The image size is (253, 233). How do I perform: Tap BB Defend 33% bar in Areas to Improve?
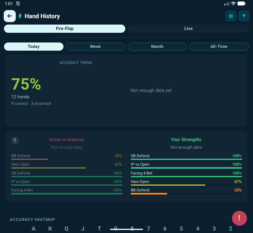pos(67,157)
